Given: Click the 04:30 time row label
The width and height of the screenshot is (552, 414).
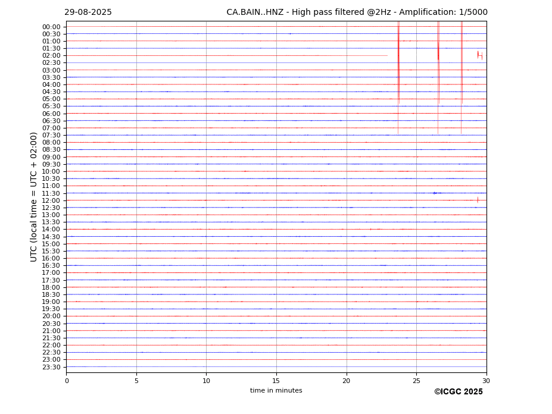Looking at the screenshot, I should (x=51, y=92).
